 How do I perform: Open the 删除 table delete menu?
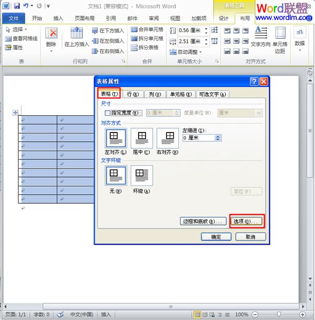51,40
